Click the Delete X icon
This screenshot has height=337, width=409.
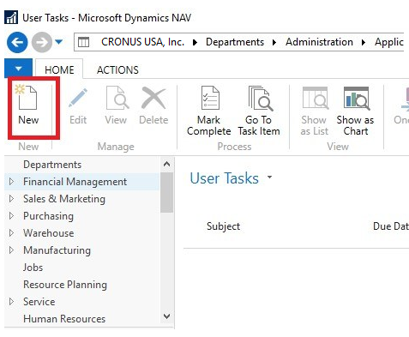[x=153, y=98]
